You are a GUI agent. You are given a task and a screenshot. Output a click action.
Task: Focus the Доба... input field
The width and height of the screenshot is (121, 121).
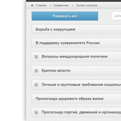tap(116, 16)
